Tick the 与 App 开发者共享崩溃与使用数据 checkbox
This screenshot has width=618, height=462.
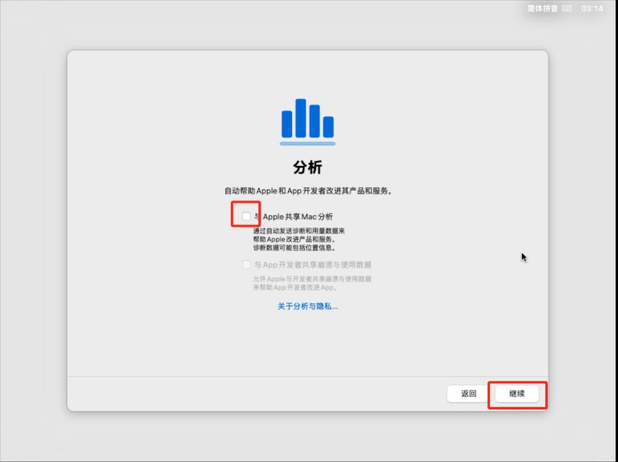click(x=247, y=264)
